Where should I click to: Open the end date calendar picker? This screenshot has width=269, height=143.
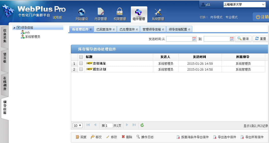click(232, 39)
